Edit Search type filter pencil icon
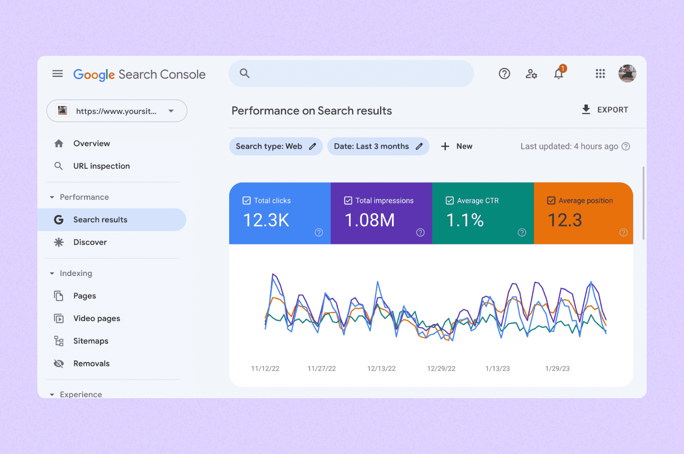684x454 pixels. 313,146
